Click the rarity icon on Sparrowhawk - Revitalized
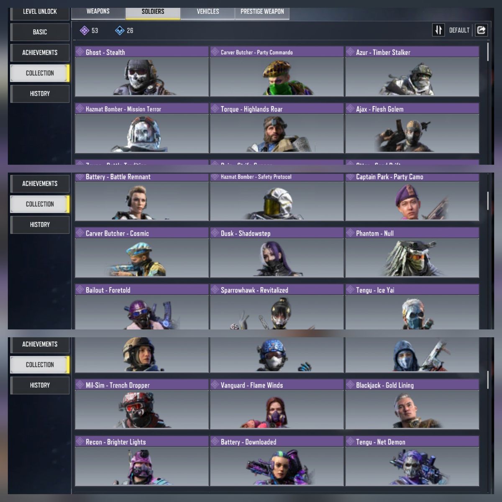This screenshot has width=502, height=502. 215,290
